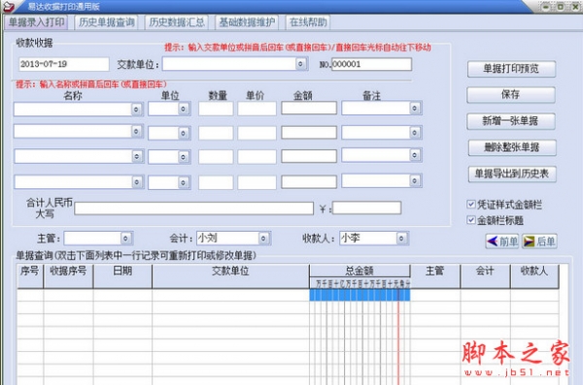Click first row 金额 field
Viewport: 583px width, 385px height.
[x=309, y=108]
